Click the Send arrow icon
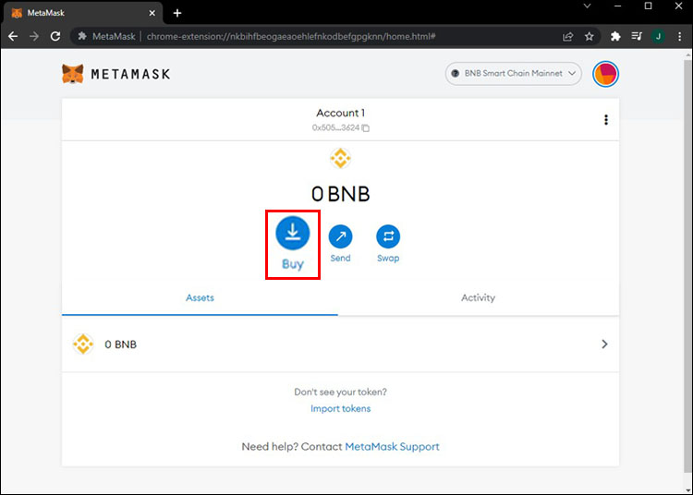This screenshot has height=495, width=693. click(x=340, y=236)
